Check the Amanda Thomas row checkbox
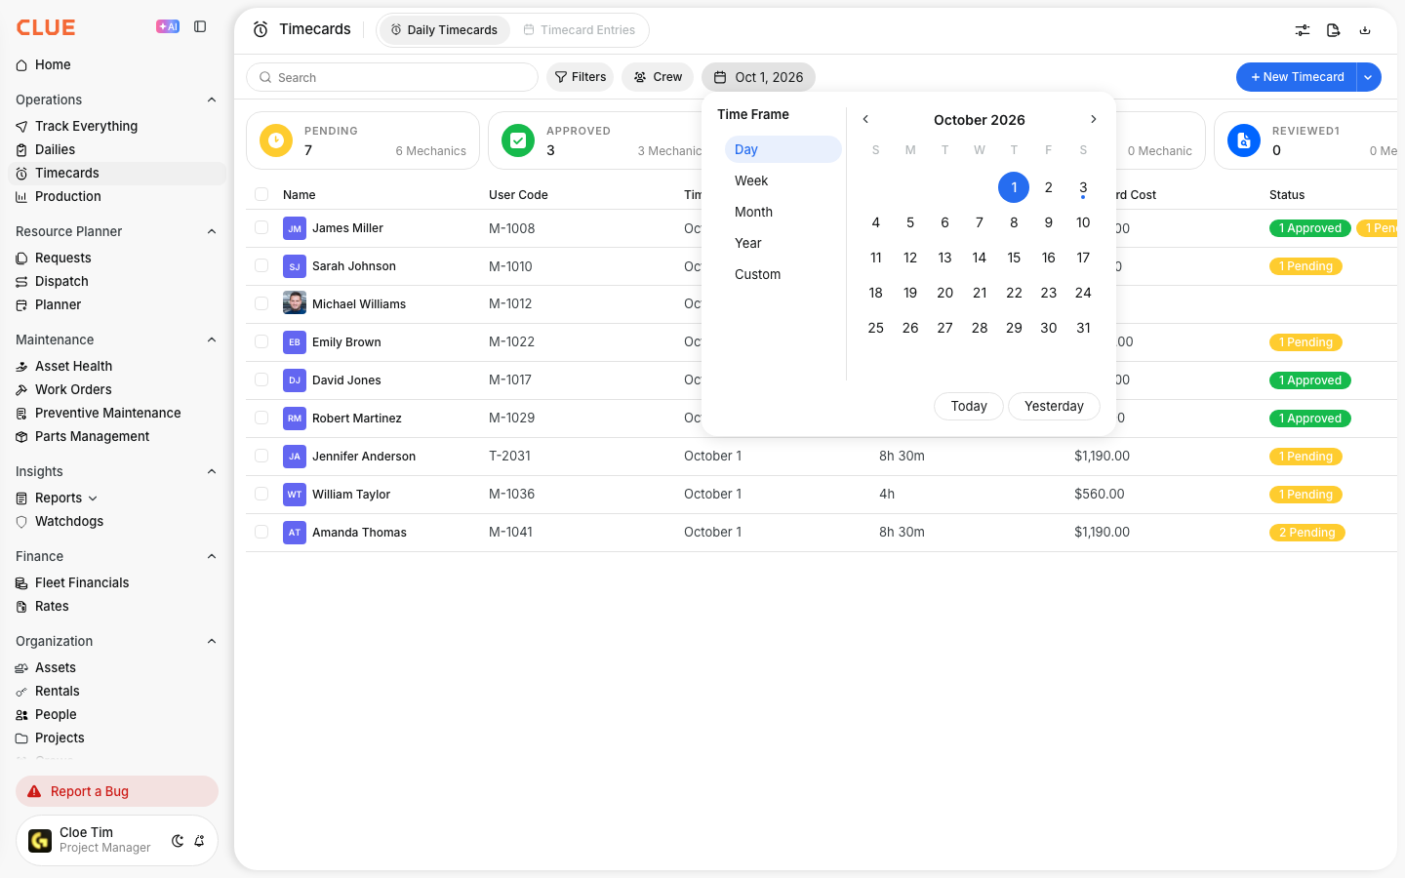The width and height of the screenshot is (1405, 878). tap(261, 532)
